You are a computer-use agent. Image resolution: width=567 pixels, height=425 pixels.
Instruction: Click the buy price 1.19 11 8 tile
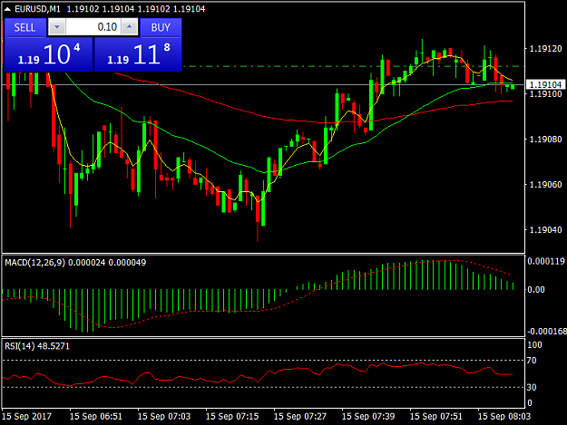[138, 54]
